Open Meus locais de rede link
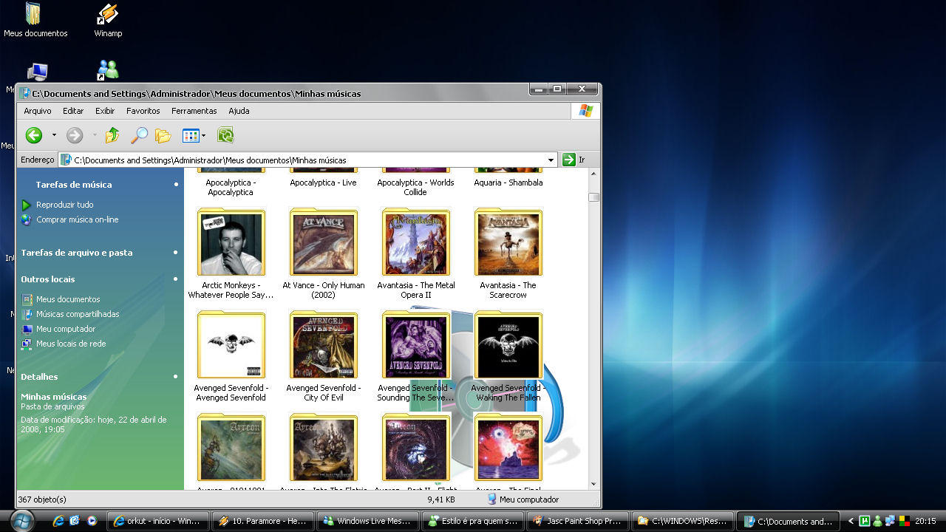The width and height of the screenshot is (946, 532). (x=71, y=344)
